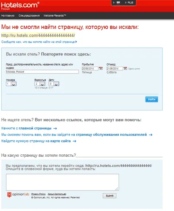Open calendar icon next to check-out date
This screenshot has height=211, width=174.
coord(125,68)
